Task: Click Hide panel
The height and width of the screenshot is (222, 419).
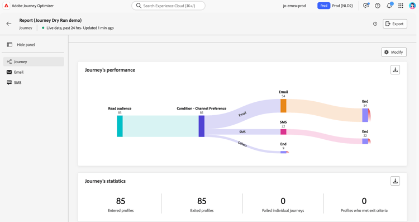Action: [21, 45]
